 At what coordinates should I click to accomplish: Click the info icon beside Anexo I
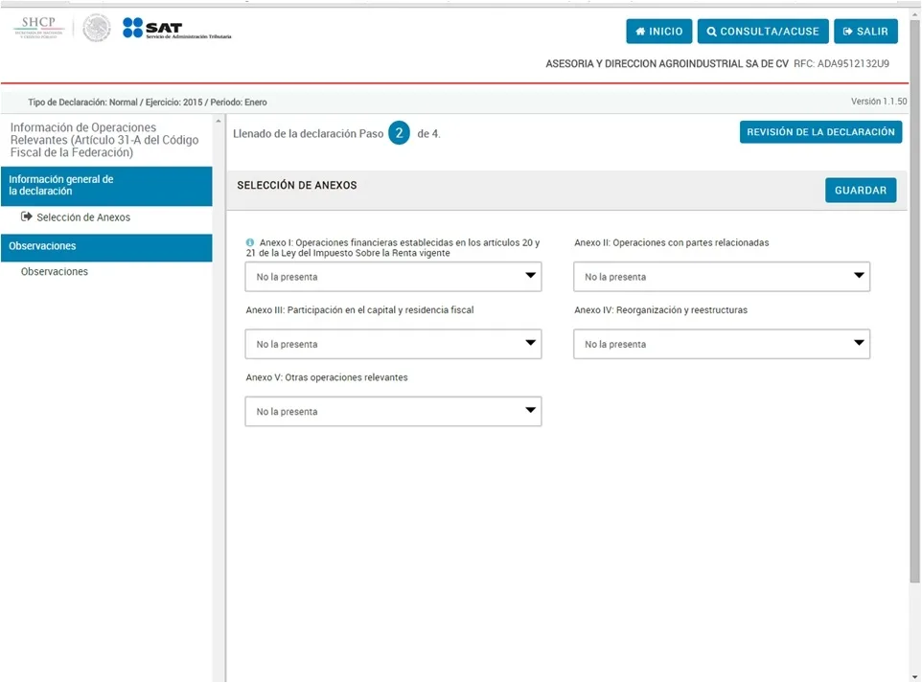pos(250,243)
